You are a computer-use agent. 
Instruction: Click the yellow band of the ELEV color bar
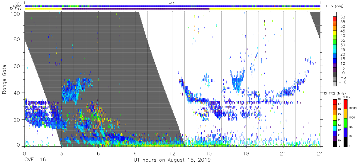click(x=335, y=33)
